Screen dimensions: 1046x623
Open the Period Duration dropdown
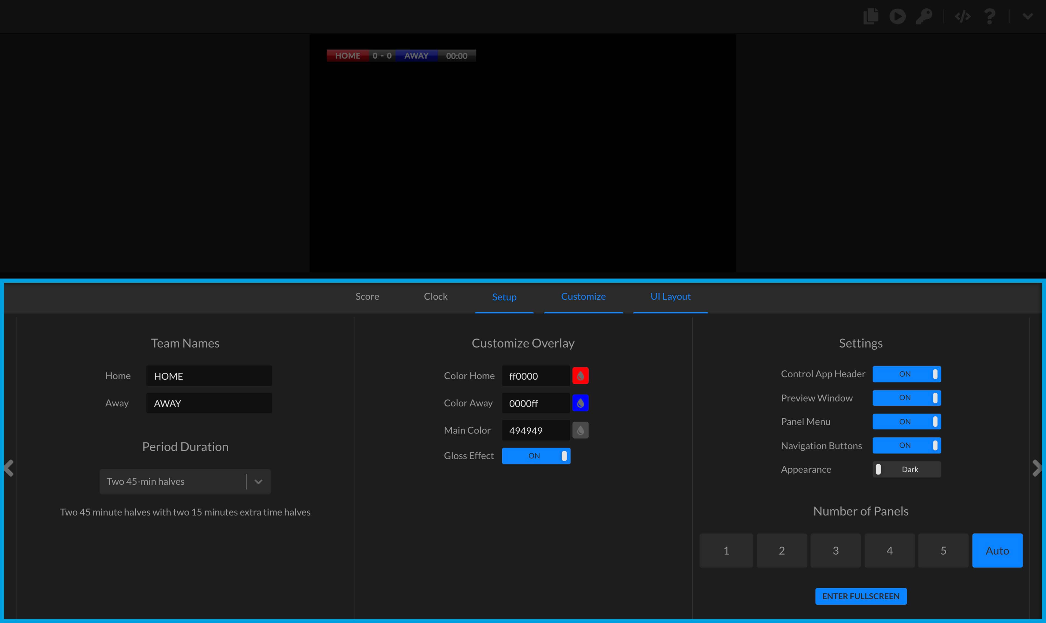click(185, 481)
